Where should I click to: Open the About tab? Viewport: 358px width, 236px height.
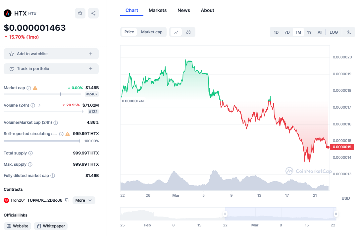(207, 10)
